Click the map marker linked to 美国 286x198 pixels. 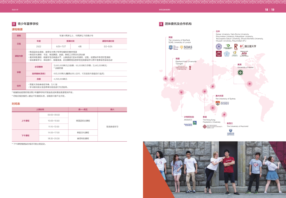249,84
